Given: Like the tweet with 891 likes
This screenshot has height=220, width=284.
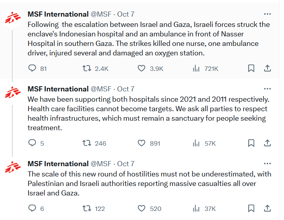Looking at the screenshot, I should (141, 143).
